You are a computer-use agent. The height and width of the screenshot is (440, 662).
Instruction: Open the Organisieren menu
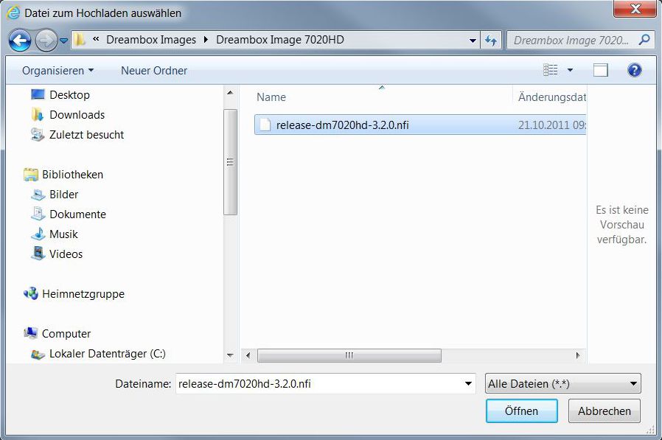(x=58, y=71)
